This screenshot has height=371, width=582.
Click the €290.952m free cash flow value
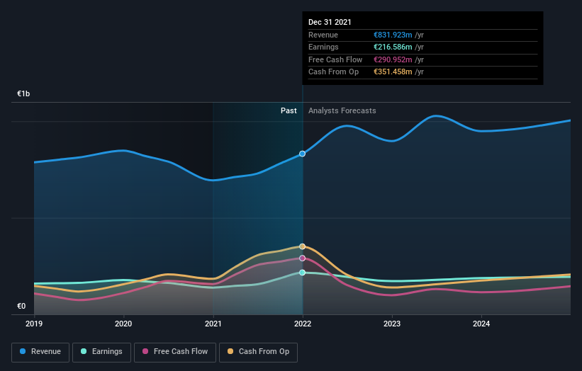[x=393, y=59]
